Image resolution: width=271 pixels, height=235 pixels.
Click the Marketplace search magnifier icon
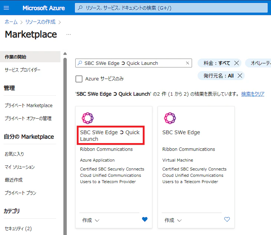(80, 63)
